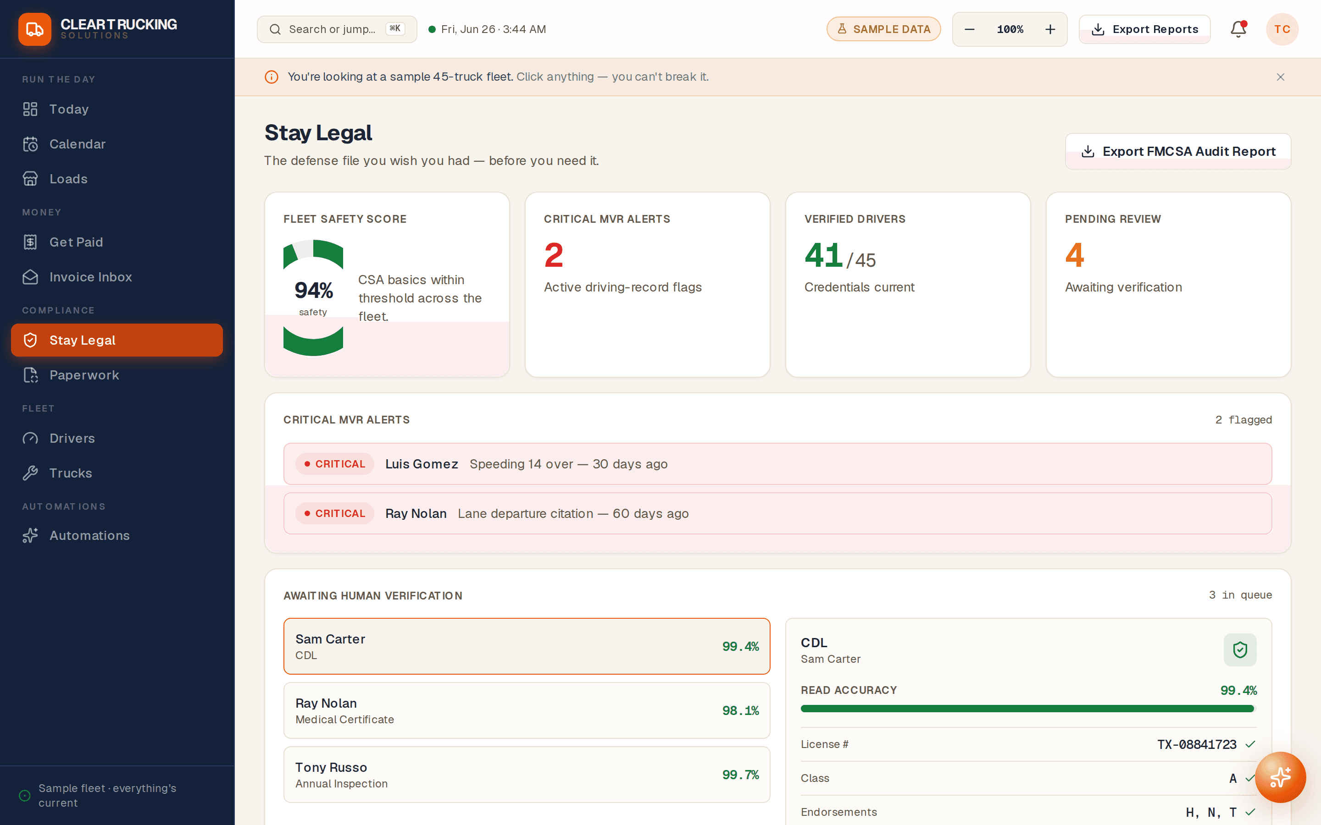The width and height of the screenshot is (1321, 825).
Task: Go to Loads in the sidebar
Action: [x=117, y=179]
